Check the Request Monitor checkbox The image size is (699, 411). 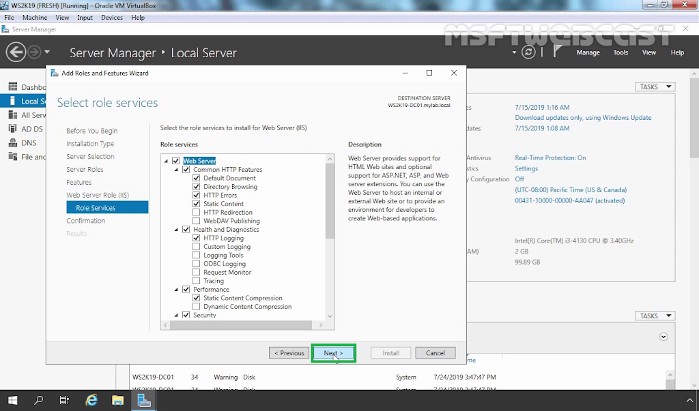[x=196, y=273]
